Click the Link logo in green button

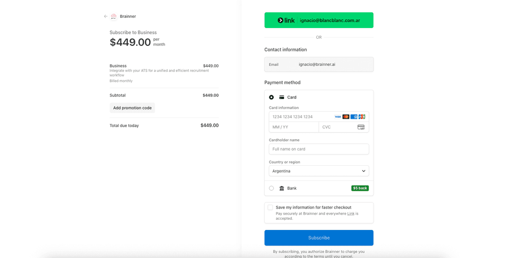pos(286,20)
